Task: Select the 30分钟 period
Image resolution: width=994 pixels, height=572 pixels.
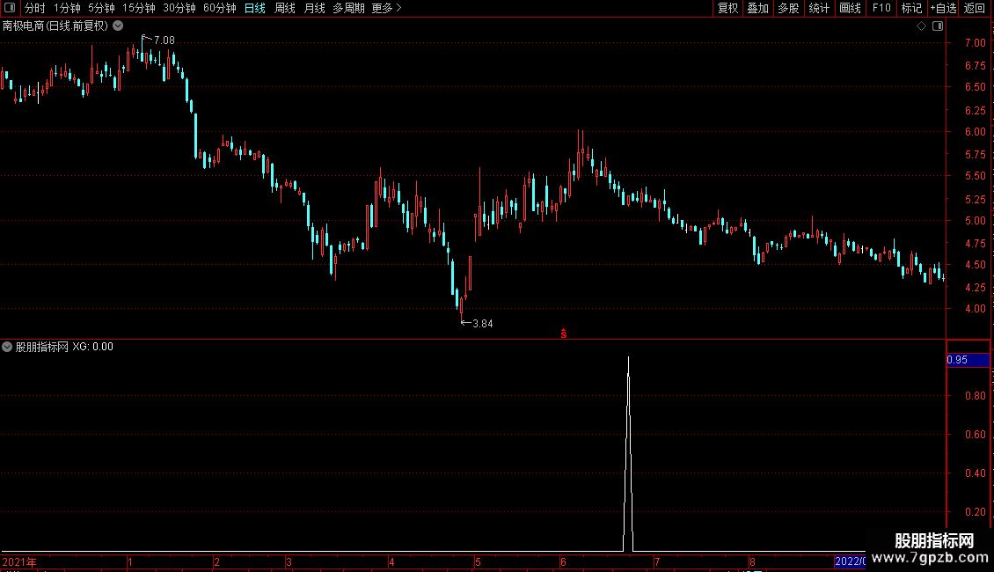Action: 179,8
